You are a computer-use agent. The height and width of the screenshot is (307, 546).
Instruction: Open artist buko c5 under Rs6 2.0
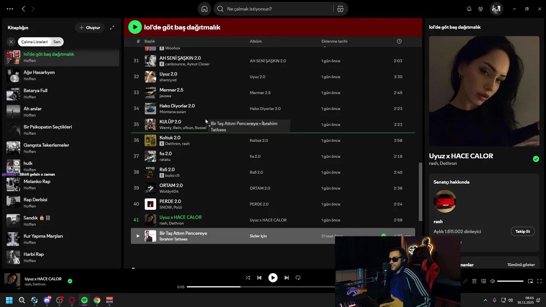pyautogui.click(x=172, y=176)
